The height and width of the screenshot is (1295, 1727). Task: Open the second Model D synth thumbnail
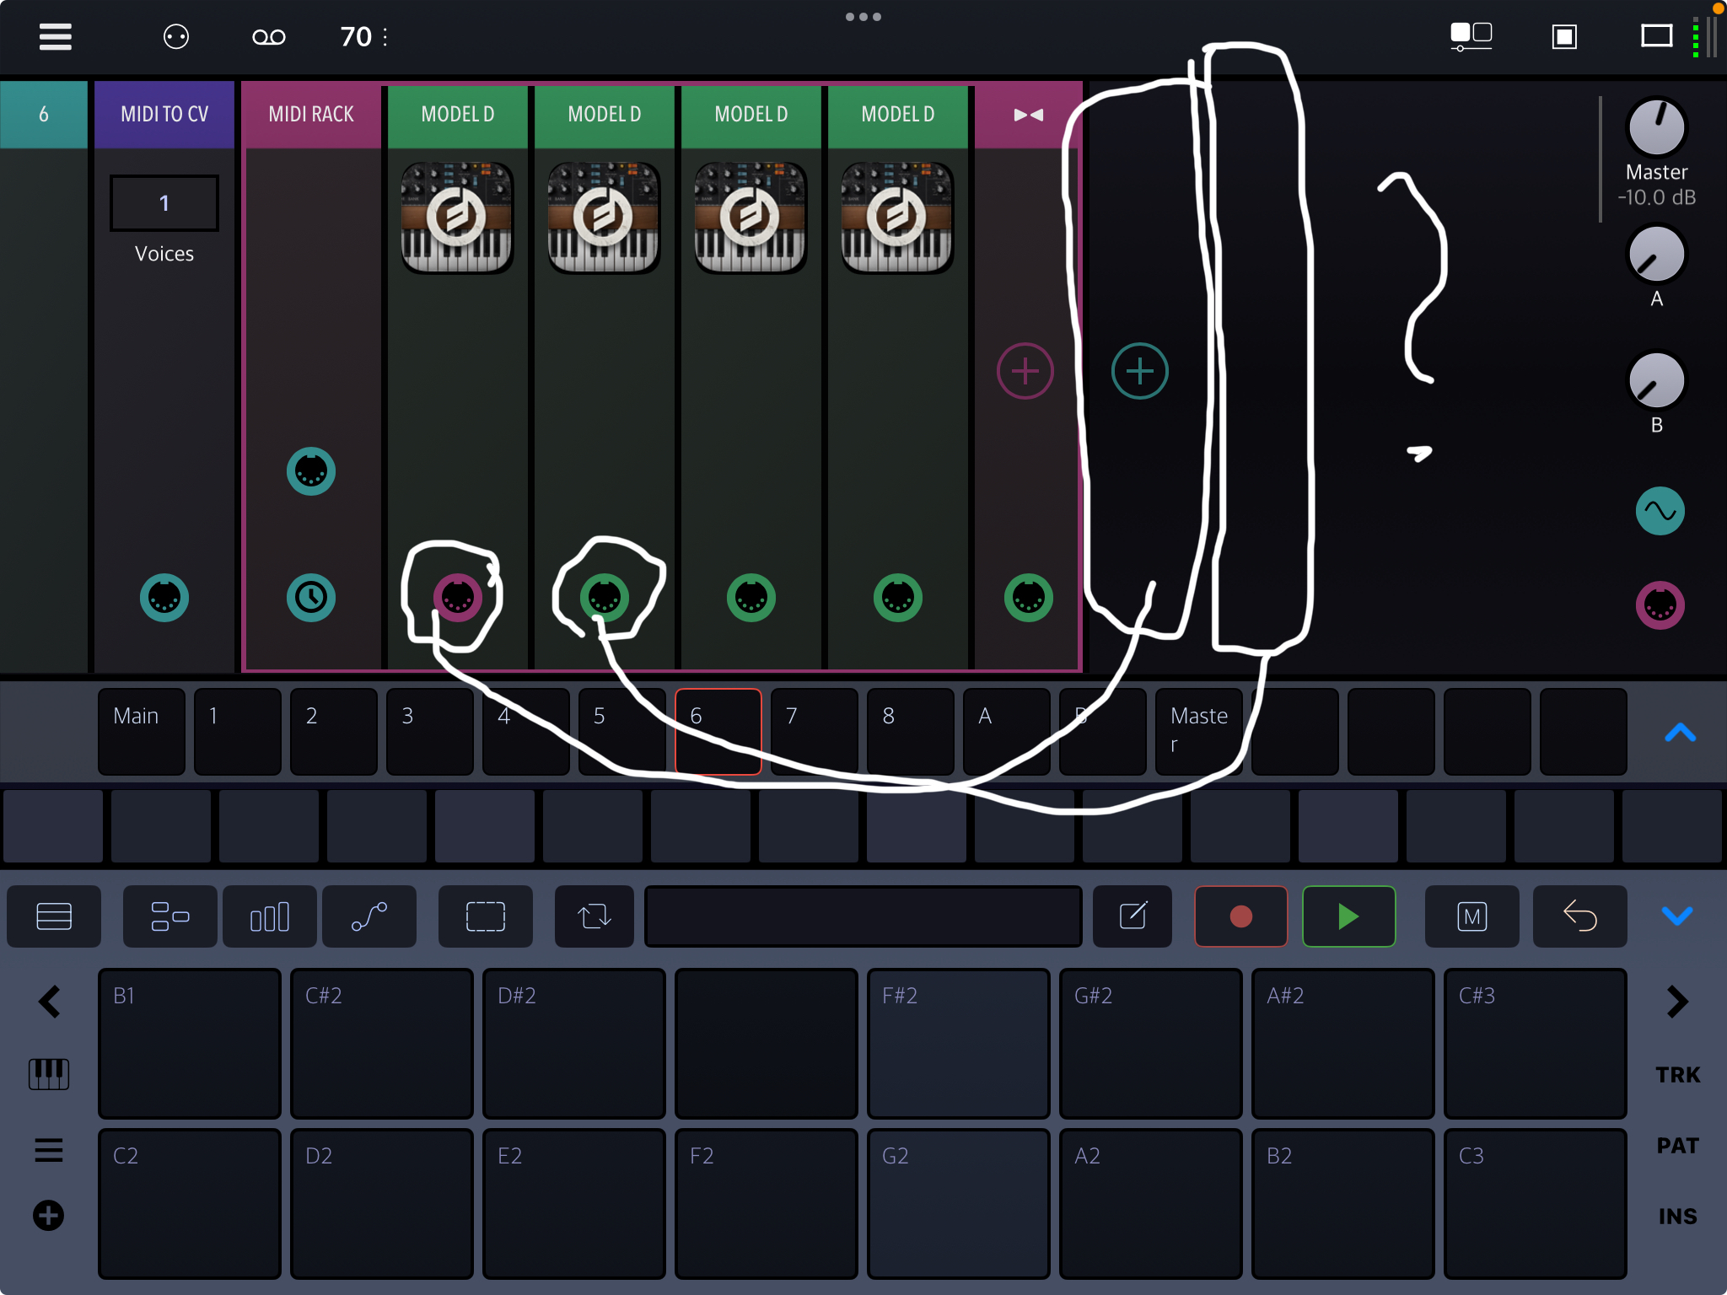[603, 218]
